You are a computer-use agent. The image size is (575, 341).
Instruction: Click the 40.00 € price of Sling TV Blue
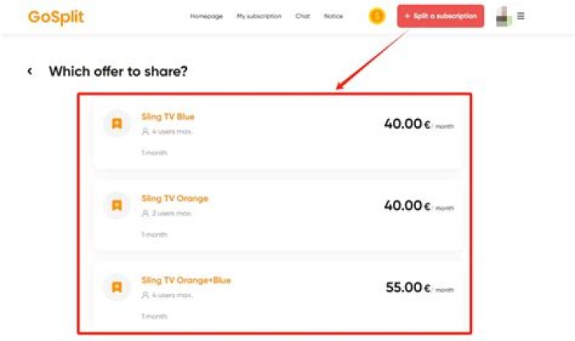(x=407, y=124)
